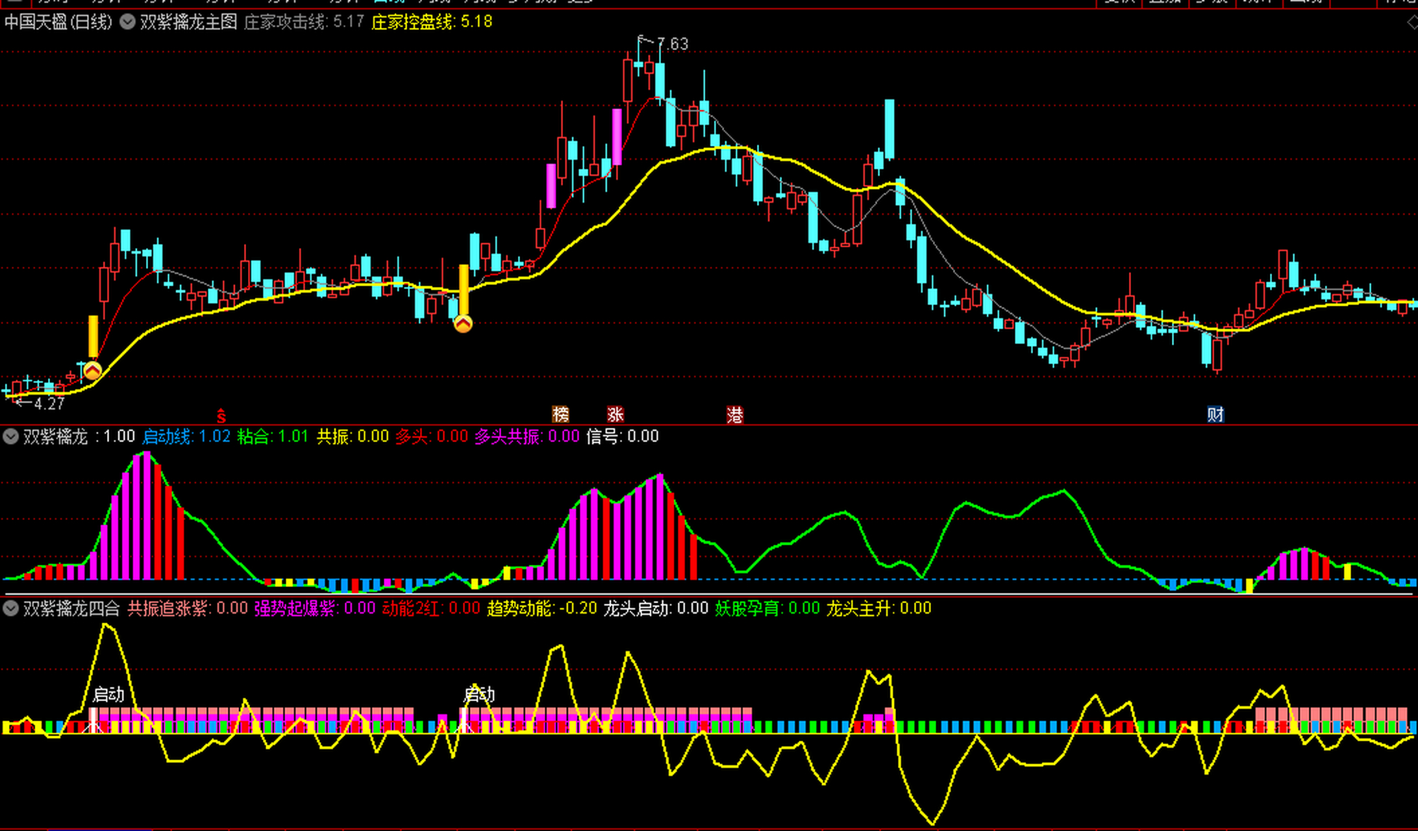Click the 中国天楹(日线) stock title
The width and height of the screenshot is (1418, 831).
pos(58,22)
